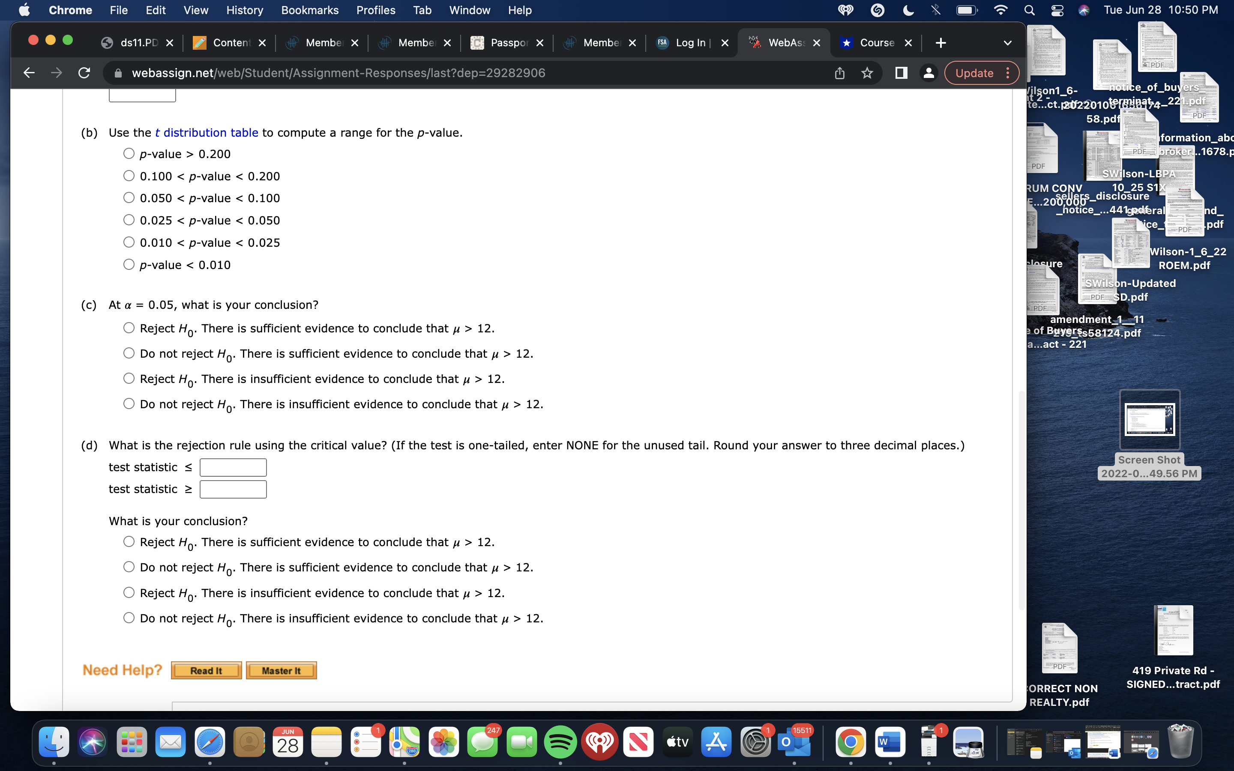Viewport: 1234px width, 771px height.
Task: Open the t distribution table link
Action: coord(207,133)
